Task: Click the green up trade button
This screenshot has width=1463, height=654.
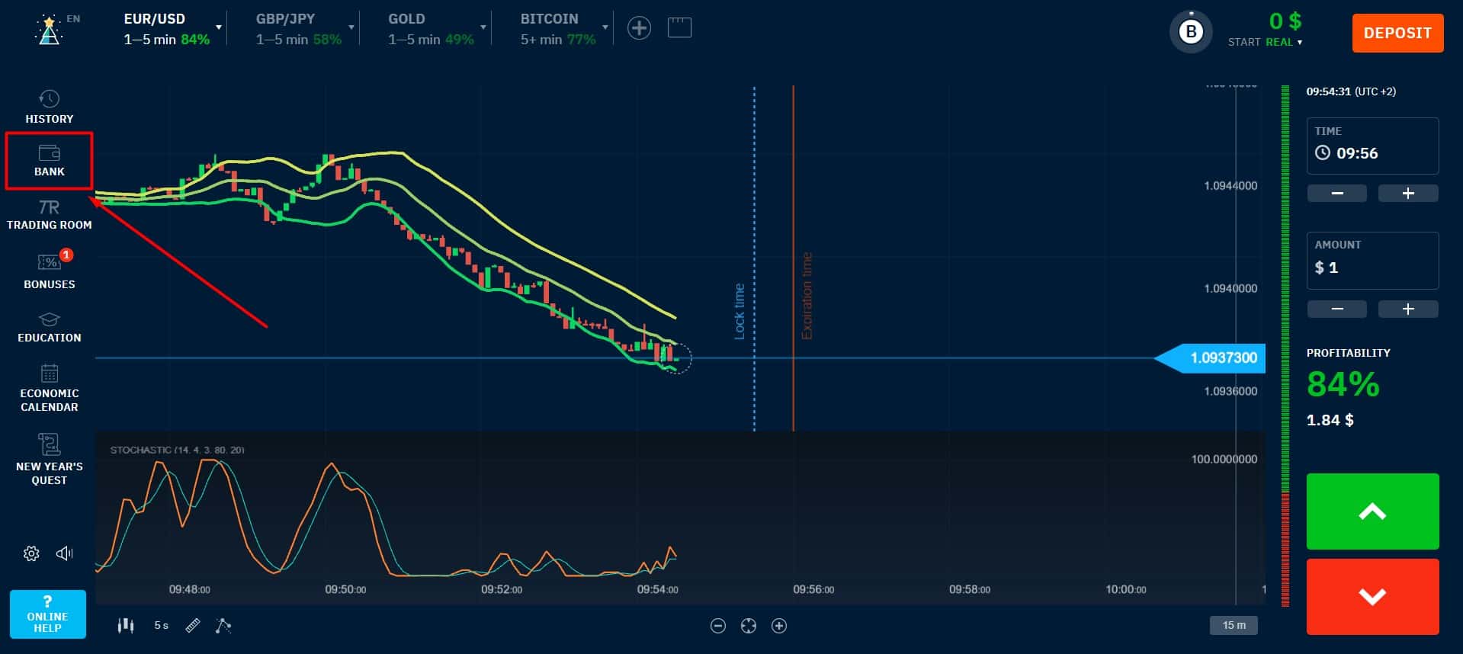Action: (1372, 511)
